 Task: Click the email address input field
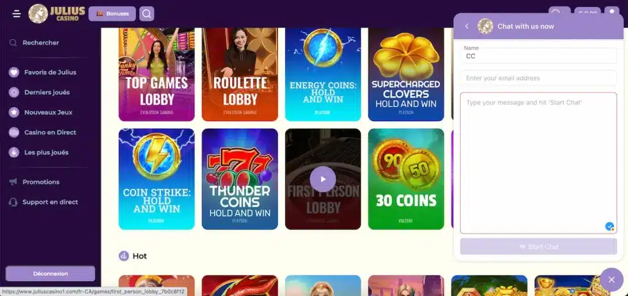pos(538,78)
